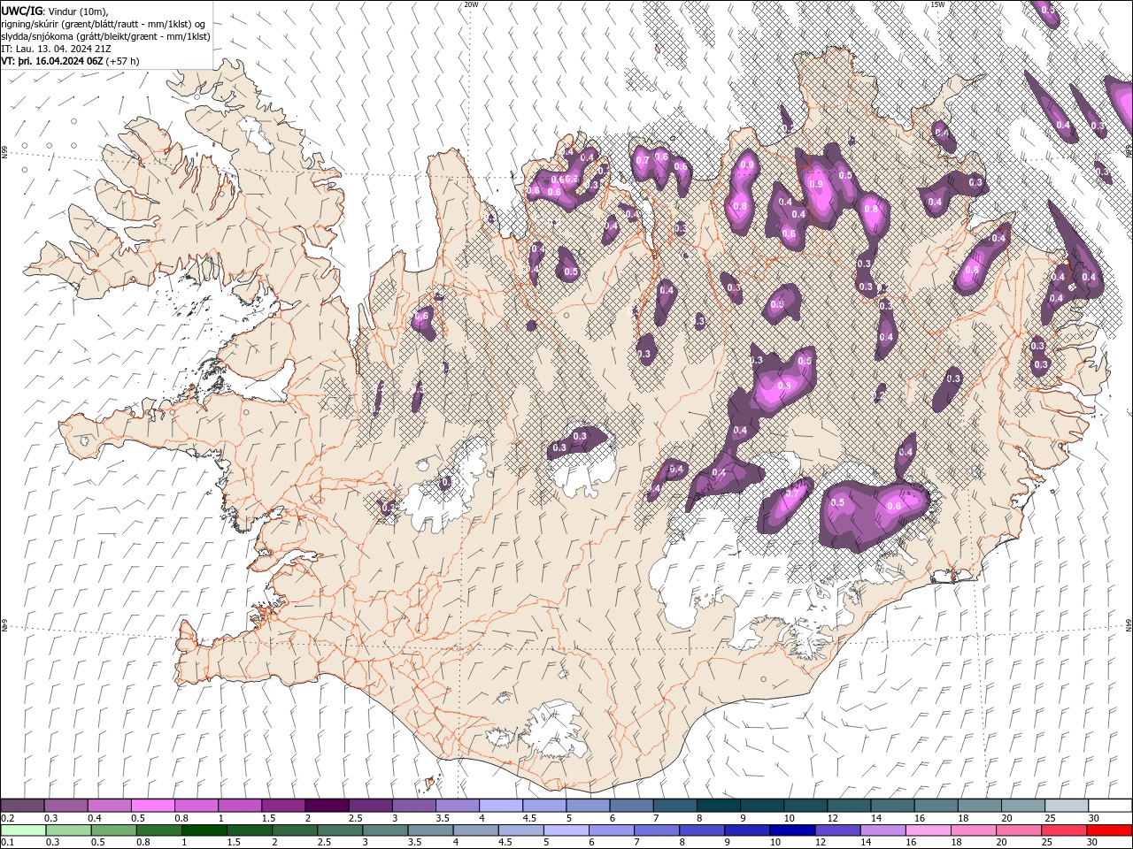Click the 15W longitude label
The image size is (1133, 849).
(937, 4)
